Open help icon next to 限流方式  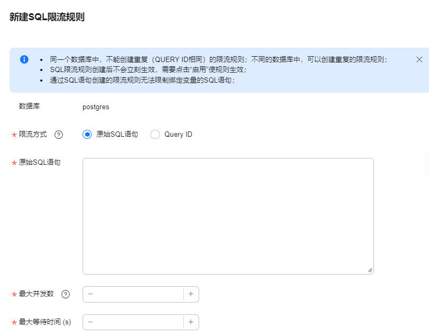(59, 135)
